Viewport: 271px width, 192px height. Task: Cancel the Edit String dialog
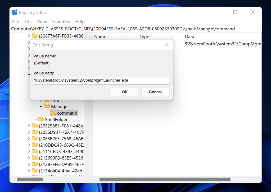click(x=155, y=92)
